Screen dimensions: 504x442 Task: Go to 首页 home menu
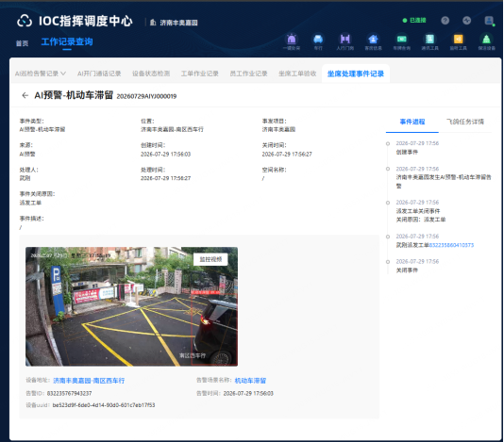tap(22, 43)
